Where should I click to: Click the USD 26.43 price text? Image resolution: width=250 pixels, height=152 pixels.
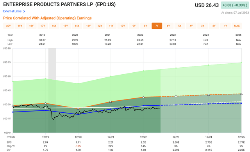pos(207,5)
